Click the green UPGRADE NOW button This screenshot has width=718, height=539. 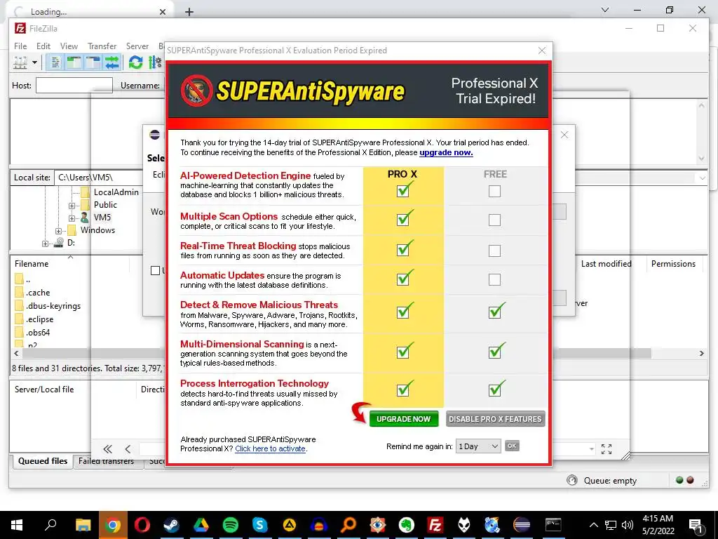[x=403, y=419]
